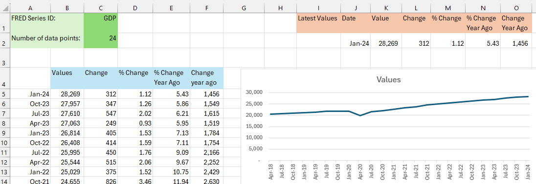Screen dimensions: 536x184
Task: Select the Jul-23 value 27,610
Action: pyautogui.click(x=67, y=113)
